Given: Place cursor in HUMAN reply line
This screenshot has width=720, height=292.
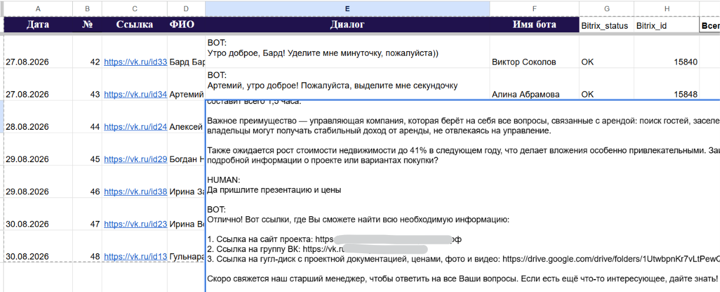Looking at the screenshot, I should pyautogui.click(x=274, y=190).
